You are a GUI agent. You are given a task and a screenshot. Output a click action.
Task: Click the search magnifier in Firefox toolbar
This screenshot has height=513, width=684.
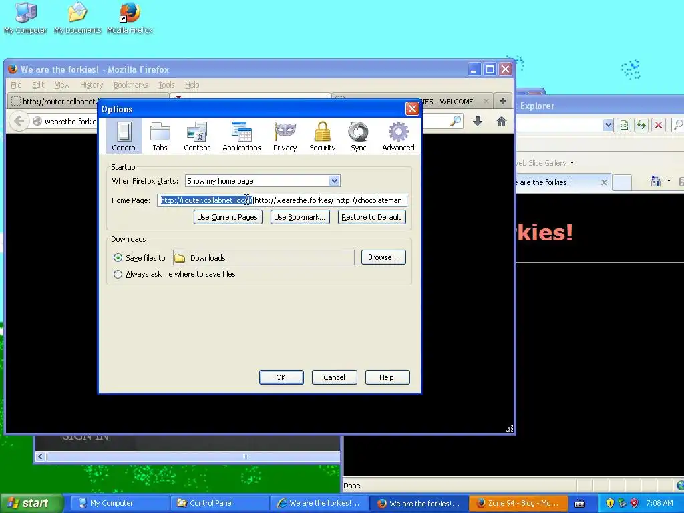click(x=456, y=121)
